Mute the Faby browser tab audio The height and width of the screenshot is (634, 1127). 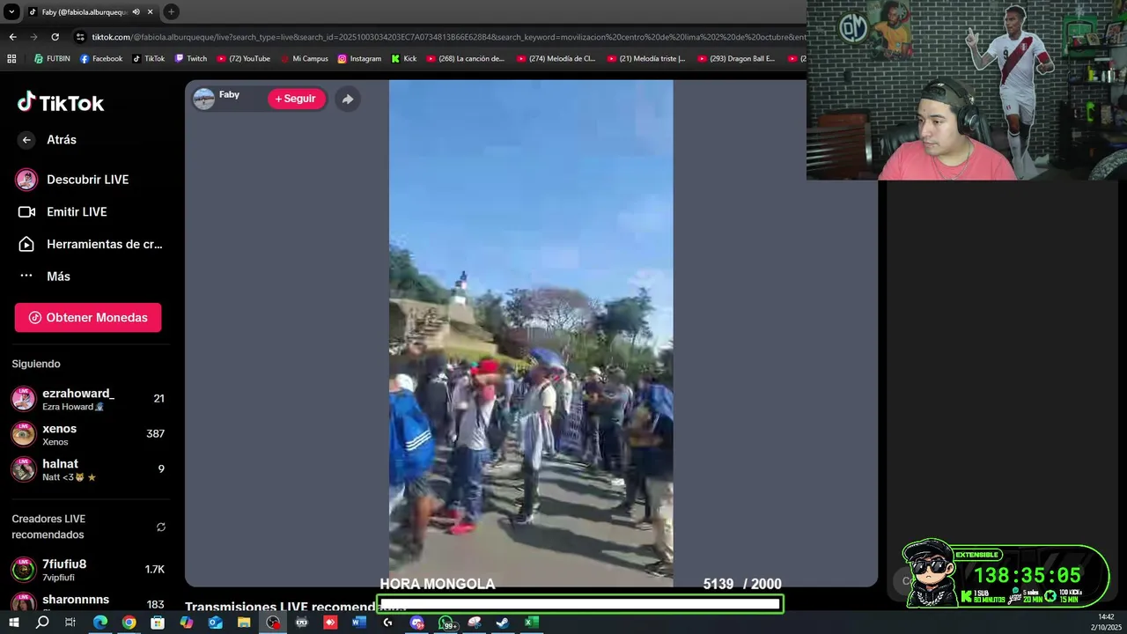[x=136, y=12]
